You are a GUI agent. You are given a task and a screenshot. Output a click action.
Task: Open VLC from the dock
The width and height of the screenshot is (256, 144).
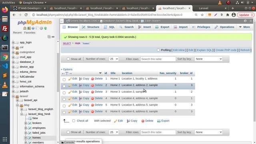[5, 85]
